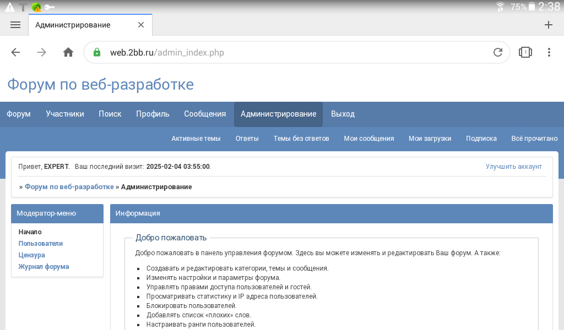
Task: Click Всё прочитано link
Action: coord(534,139)
